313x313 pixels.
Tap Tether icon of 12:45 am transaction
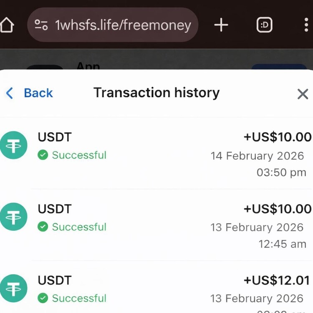click(13, 217)
